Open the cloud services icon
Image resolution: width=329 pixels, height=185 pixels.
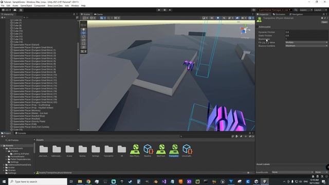click(15, 10)
